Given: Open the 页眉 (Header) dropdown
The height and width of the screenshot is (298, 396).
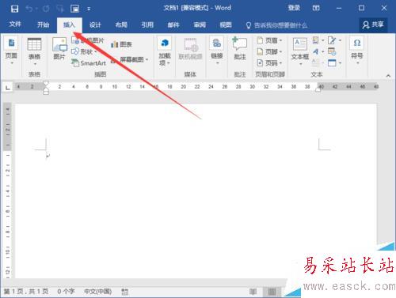Looking at the screenshot, I should click(269, 40).
